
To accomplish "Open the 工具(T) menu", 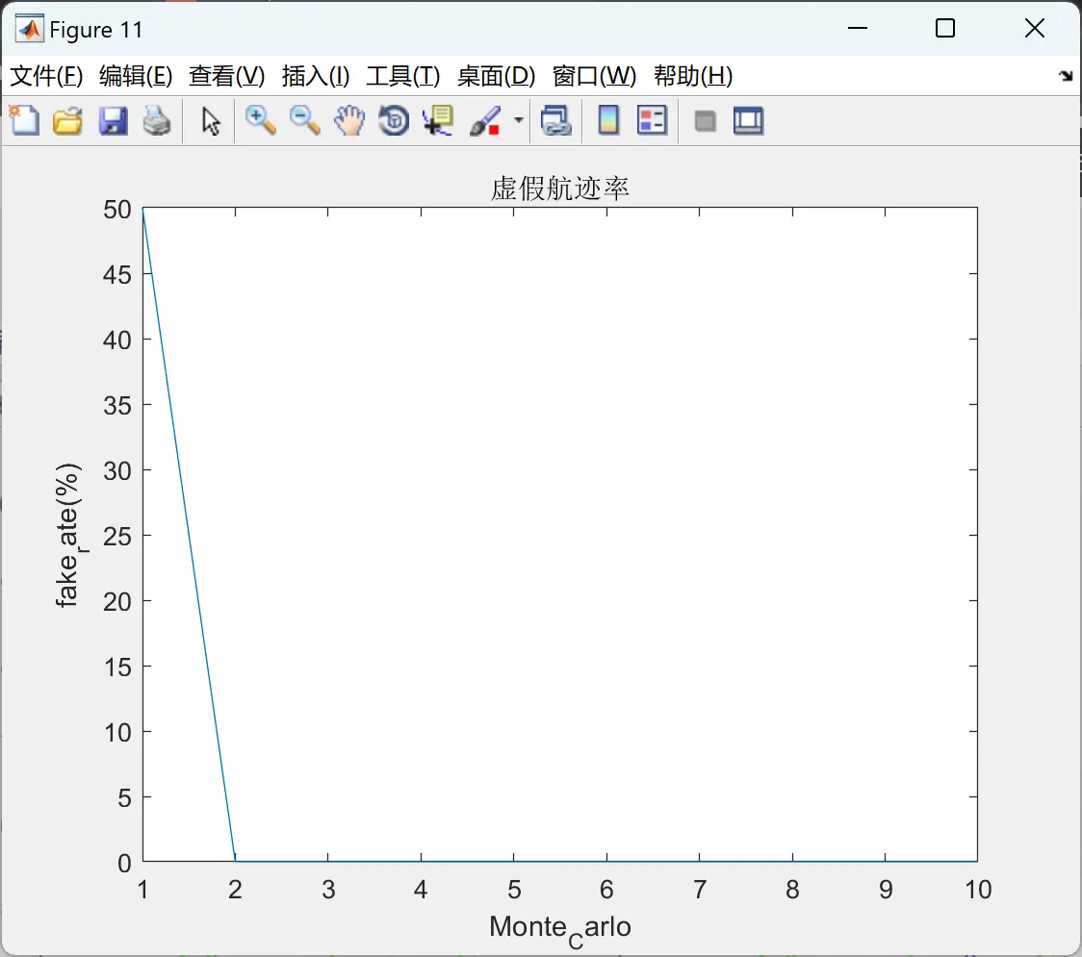I will [x=403, y=76].
